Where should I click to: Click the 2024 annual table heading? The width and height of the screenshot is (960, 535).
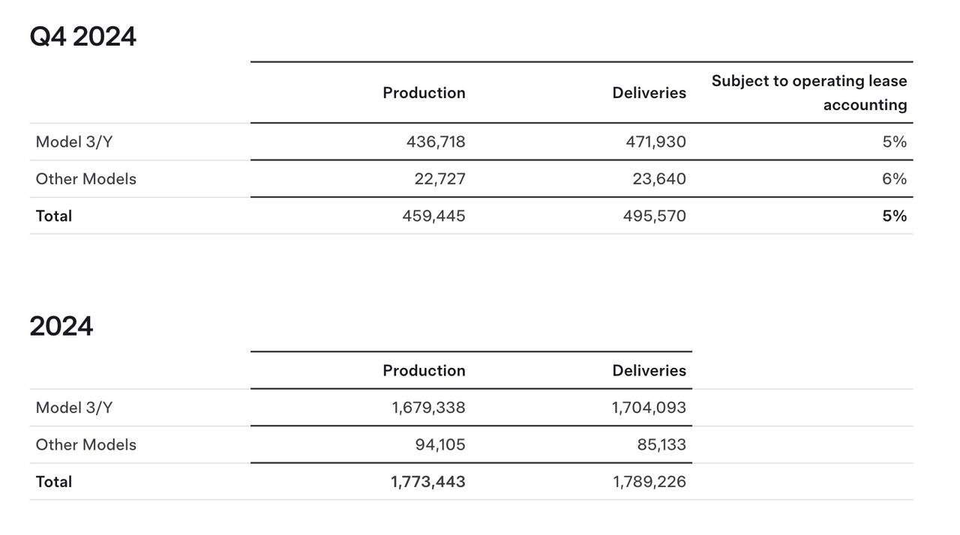coord(61,327)
